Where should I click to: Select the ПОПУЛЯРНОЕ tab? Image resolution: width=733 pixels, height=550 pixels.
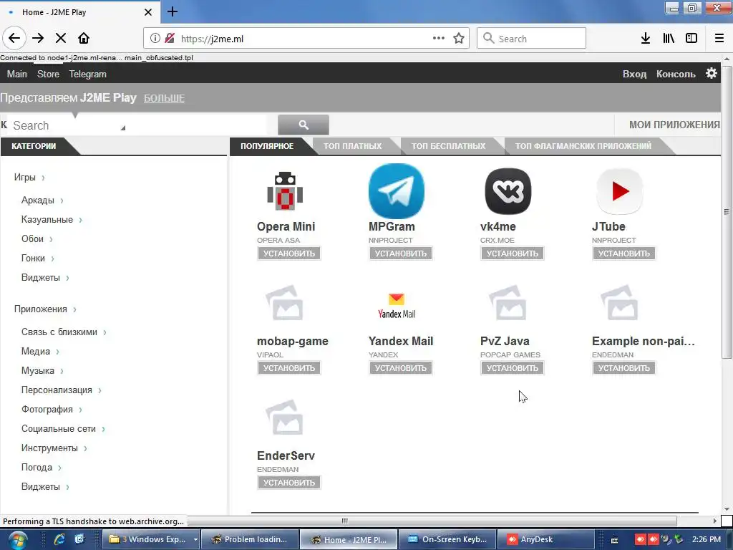267,146
